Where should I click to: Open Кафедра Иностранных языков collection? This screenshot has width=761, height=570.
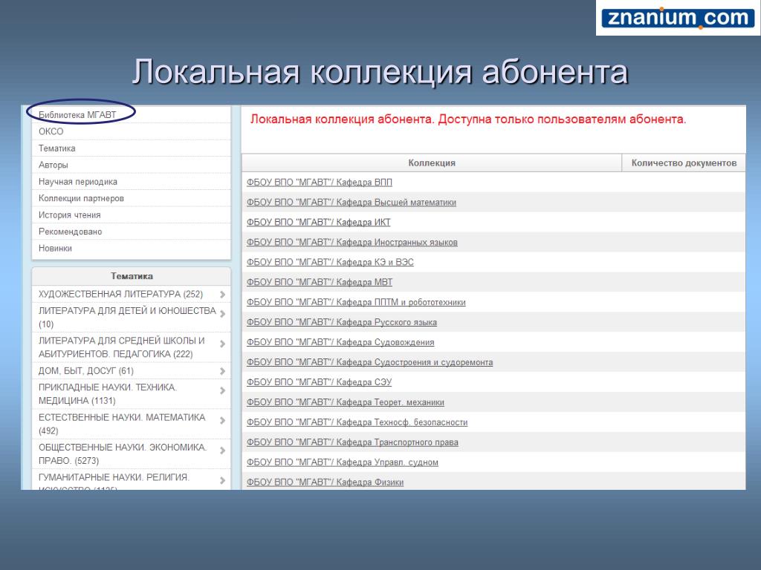coord(352,243)
